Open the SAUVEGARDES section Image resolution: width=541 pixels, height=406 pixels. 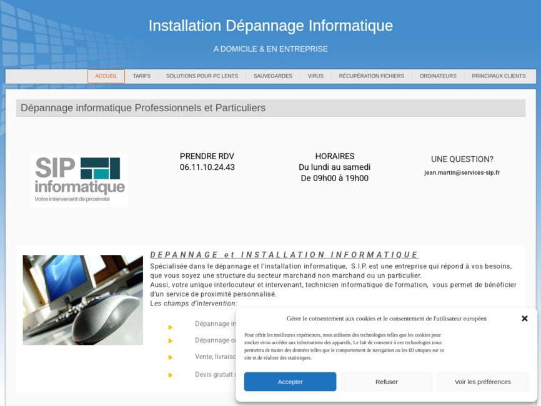click(x=273, y=76)
